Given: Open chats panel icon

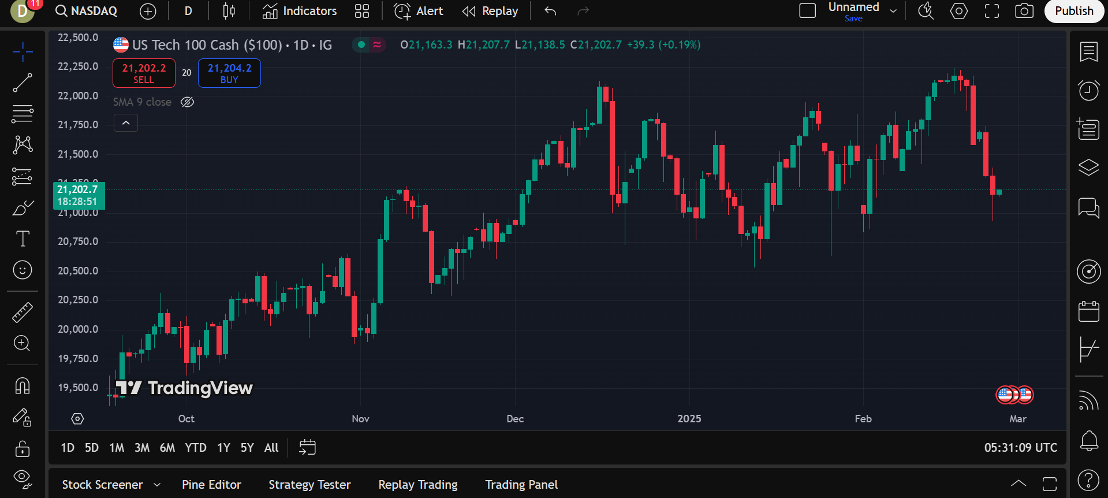Looking at the screenshot, I should click(1089, 207).
